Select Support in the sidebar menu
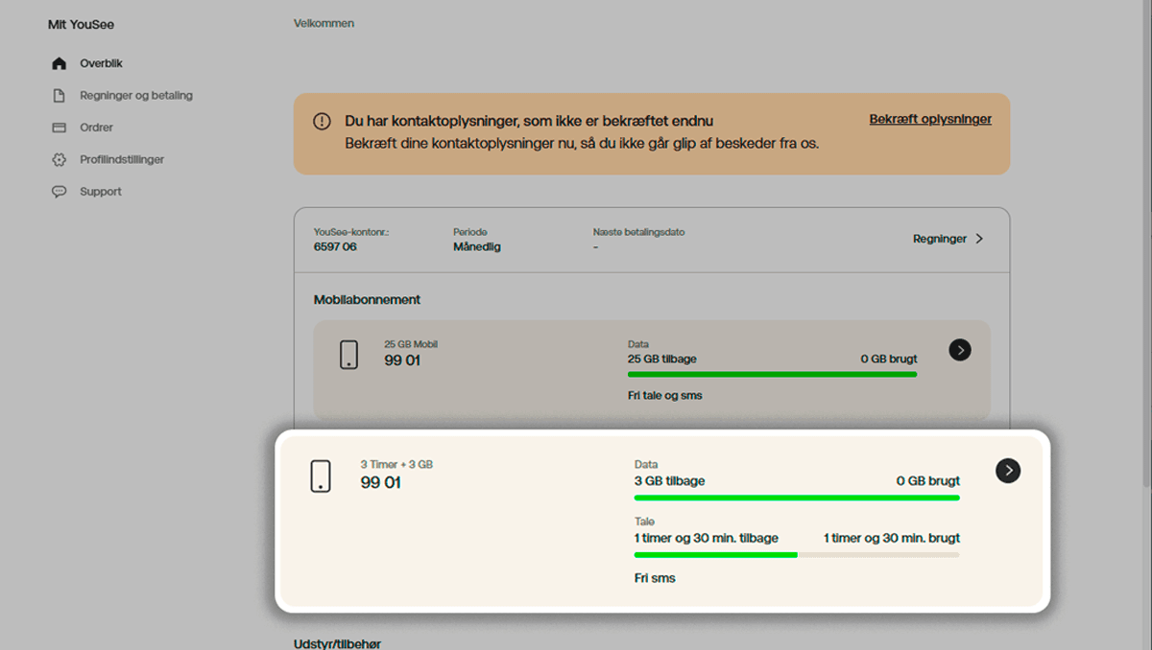This screenshot has width=1152, height=650. point(100,191)
